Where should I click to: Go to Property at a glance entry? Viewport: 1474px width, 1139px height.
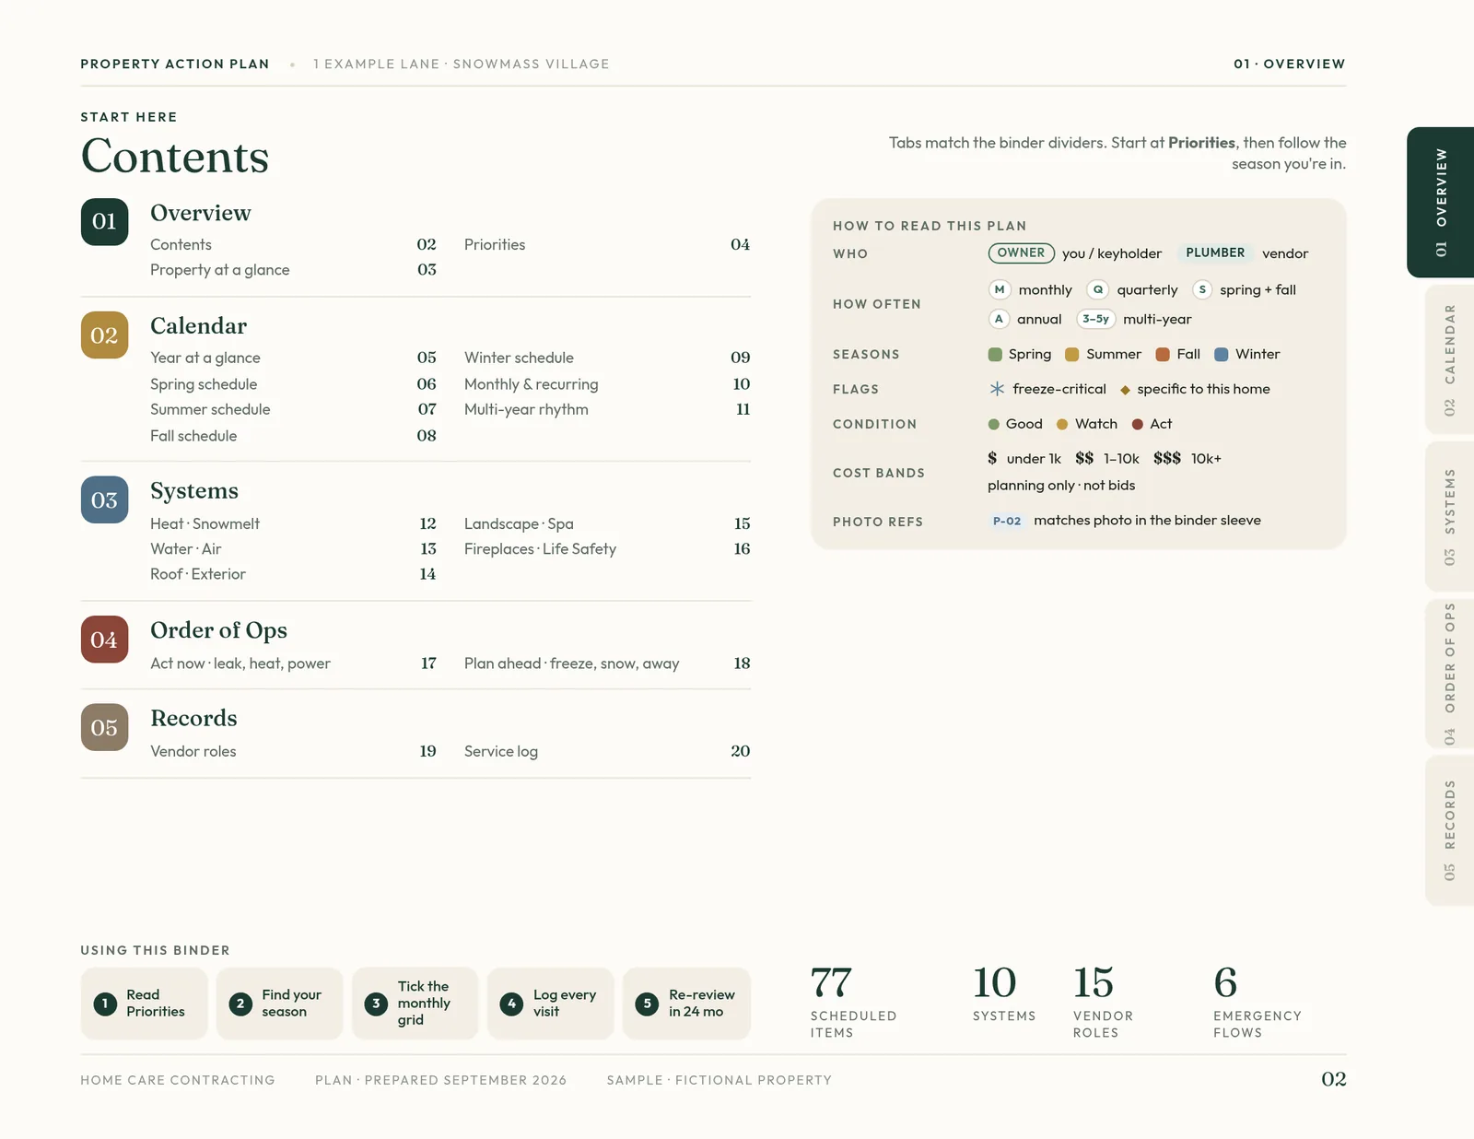pyautogui.click(x=293, y=270)
